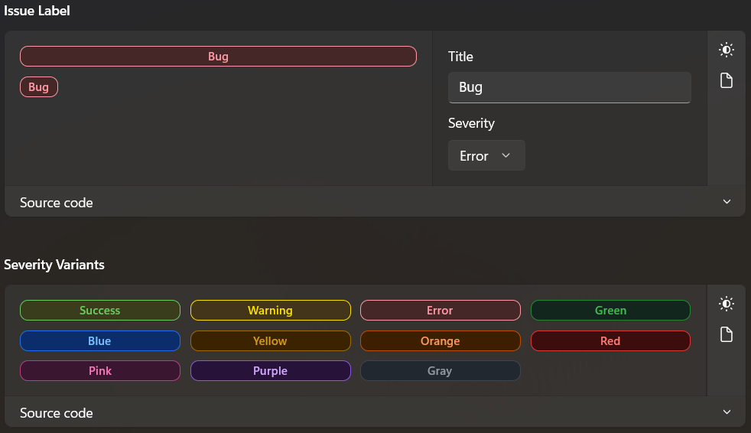Select the Green variant label
The image size is (751, 433).
(611, 311)
